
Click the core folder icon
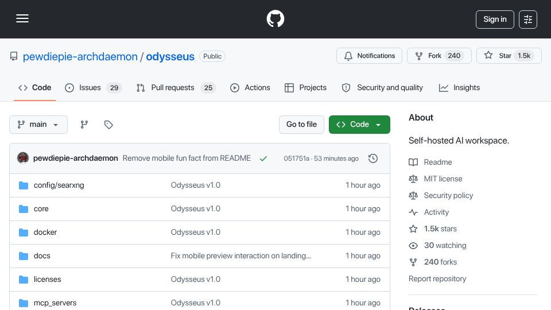[x=24, y=209]
